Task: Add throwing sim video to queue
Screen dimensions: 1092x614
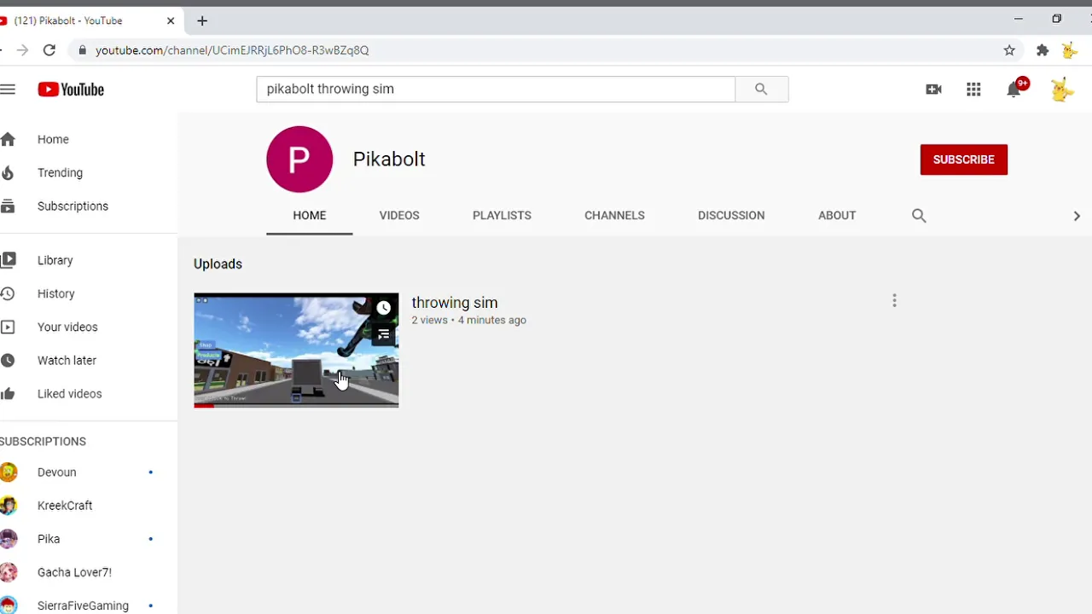Action: tap(384, 334)
